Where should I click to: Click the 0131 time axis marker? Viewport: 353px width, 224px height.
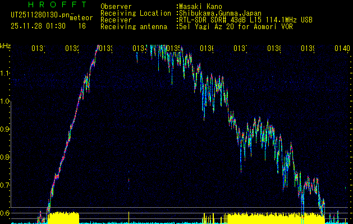[38, 49]
